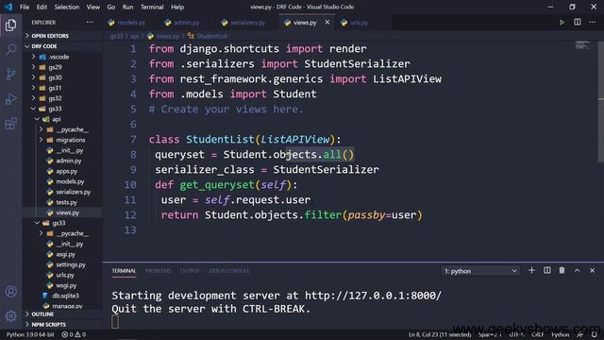Screen dimensions: 604x340
Task: Open the Go menu
Action: (111, 7)
